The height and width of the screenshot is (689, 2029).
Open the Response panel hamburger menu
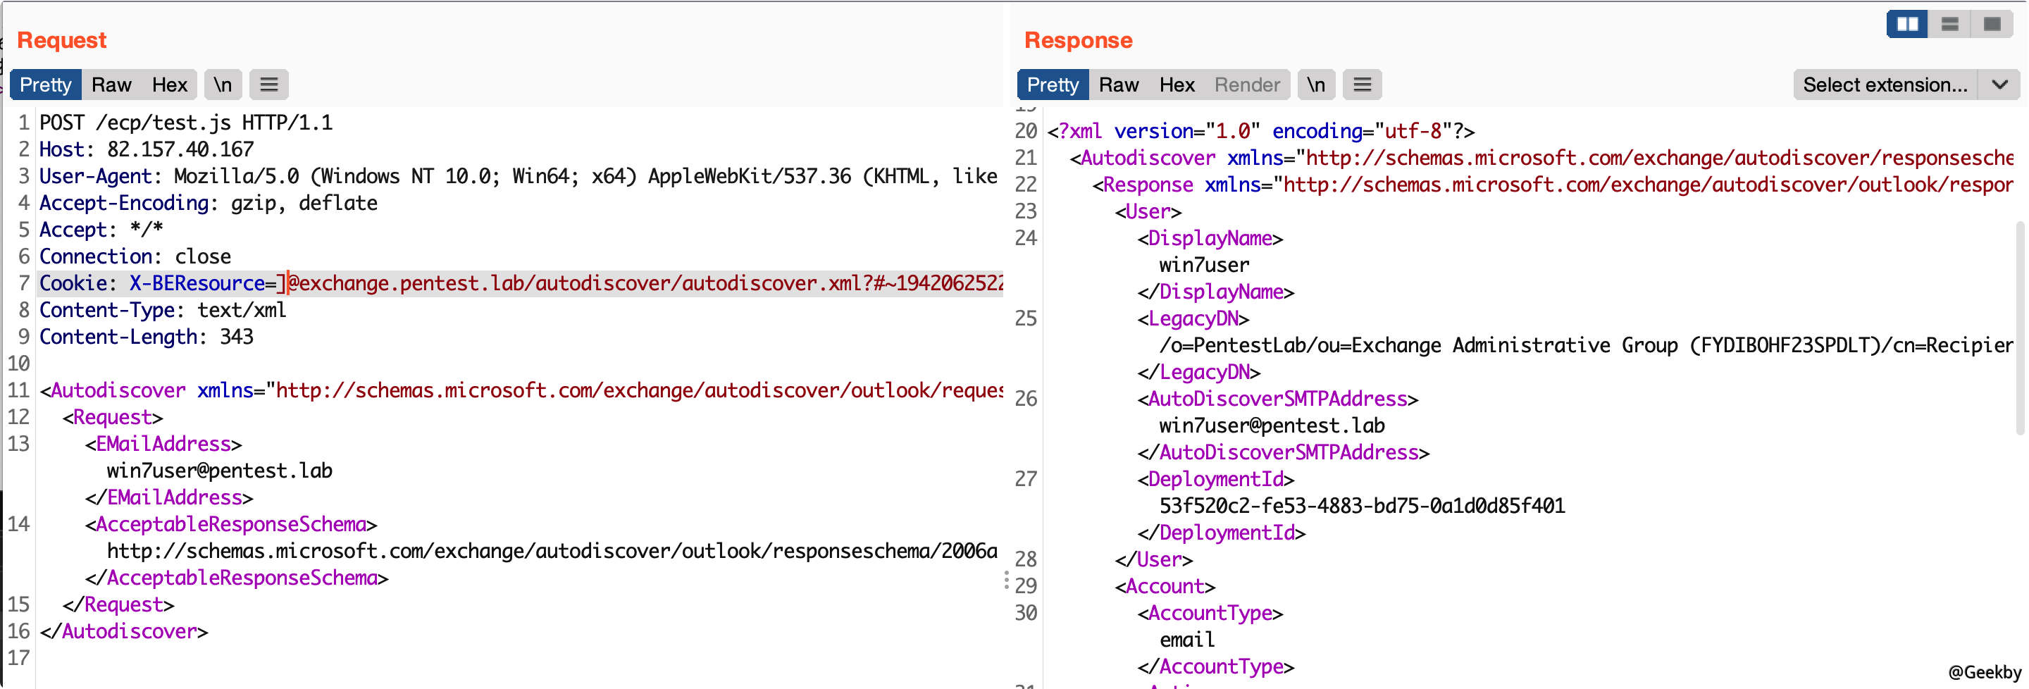point(1362,85)
